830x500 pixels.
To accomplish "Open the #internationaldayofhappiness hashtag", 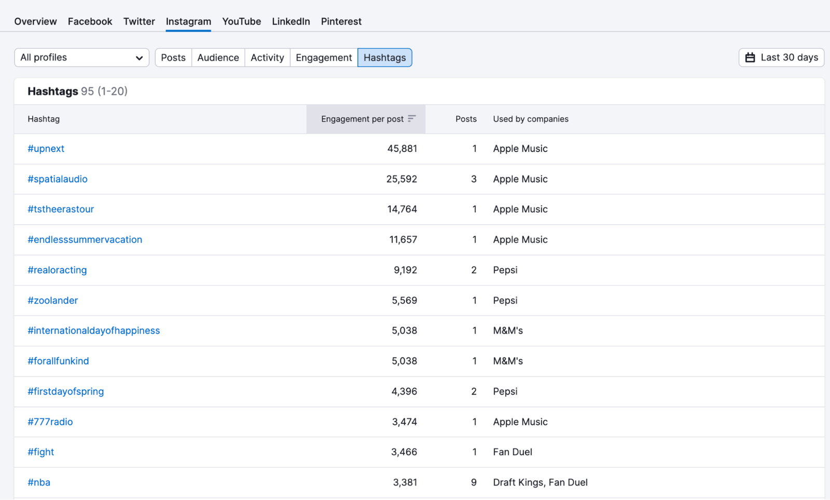I will pos(94,331).
